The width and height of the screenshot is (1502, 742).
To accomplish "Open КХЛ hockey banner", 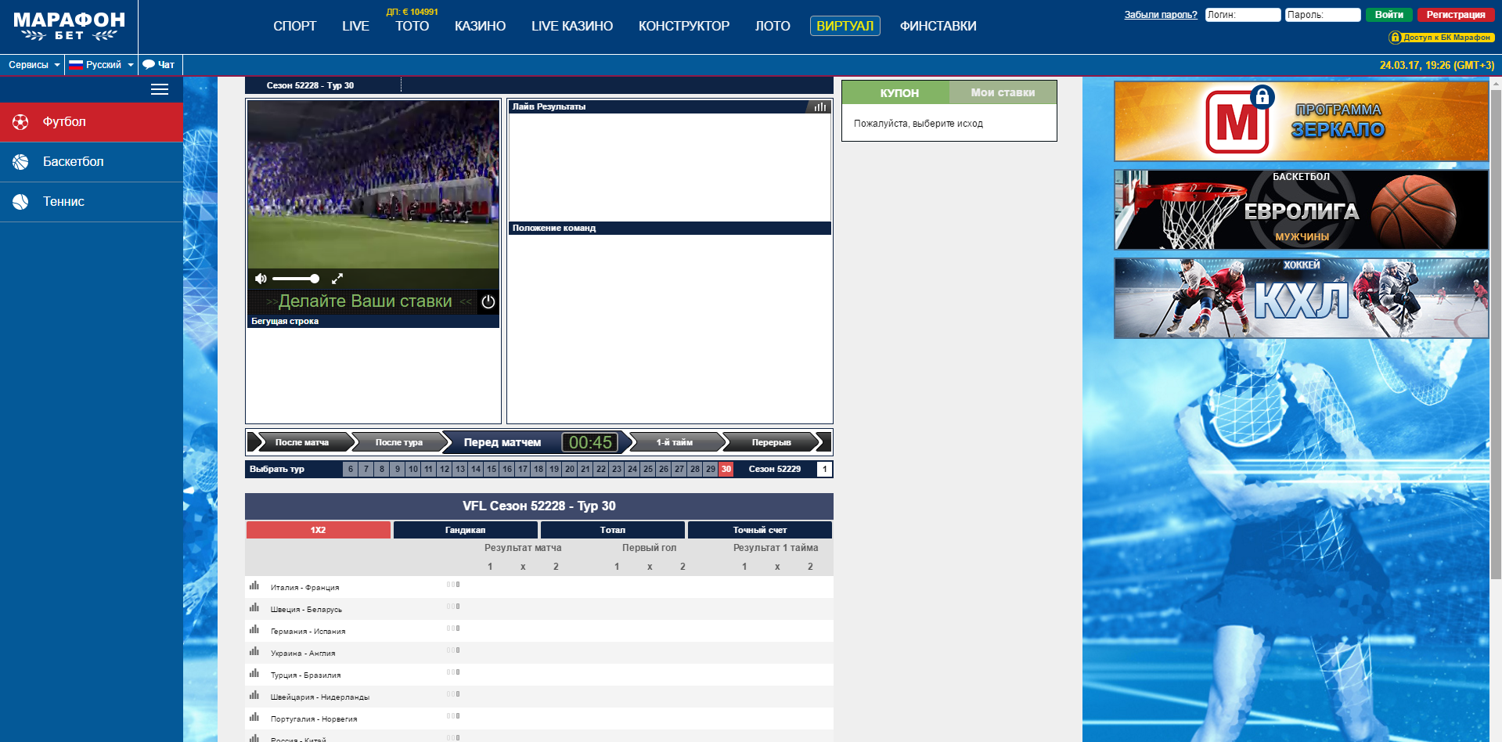I will (x=1301, y=298).
